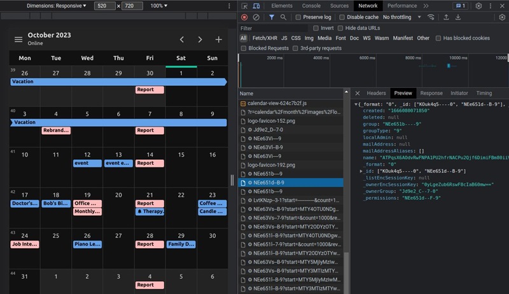Clear the network log
509x294 pixels.
coord(256,17)
